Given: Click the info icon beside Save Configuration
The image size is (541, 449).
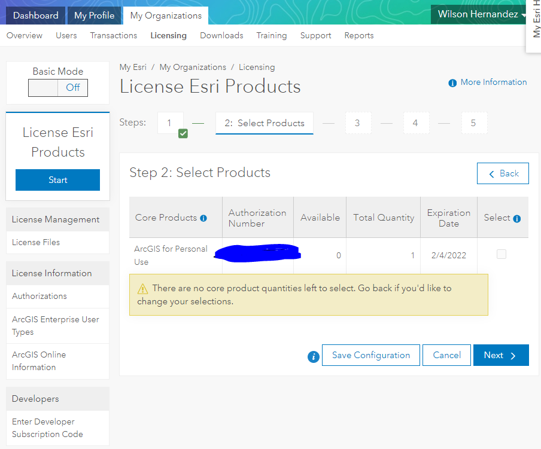Looking at the screenshot, I should click(x=313, y=357).
